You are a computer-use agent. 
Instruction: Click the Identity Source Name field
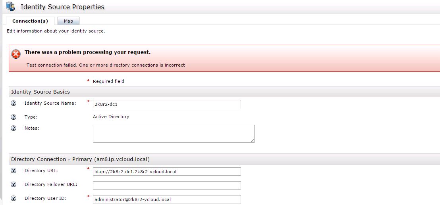click(167, 104)
